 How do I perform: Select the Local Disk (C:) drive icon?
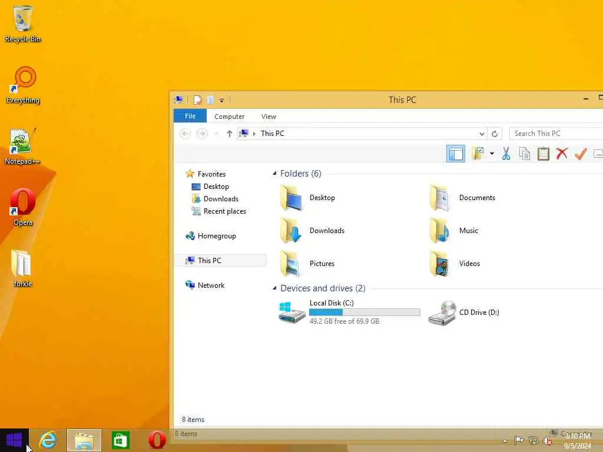pos(291,312)
